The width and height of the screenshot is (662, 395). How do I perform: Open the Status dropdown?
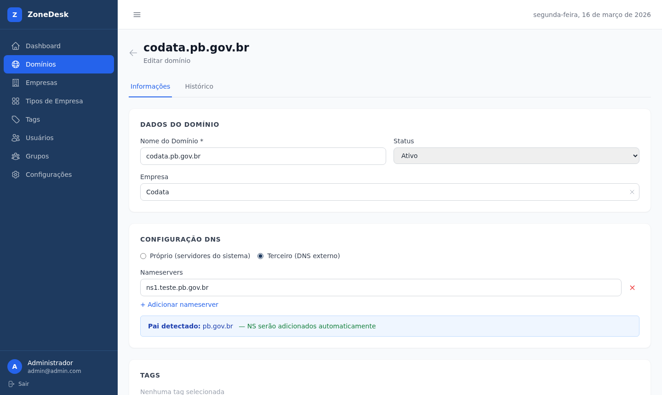516,156
